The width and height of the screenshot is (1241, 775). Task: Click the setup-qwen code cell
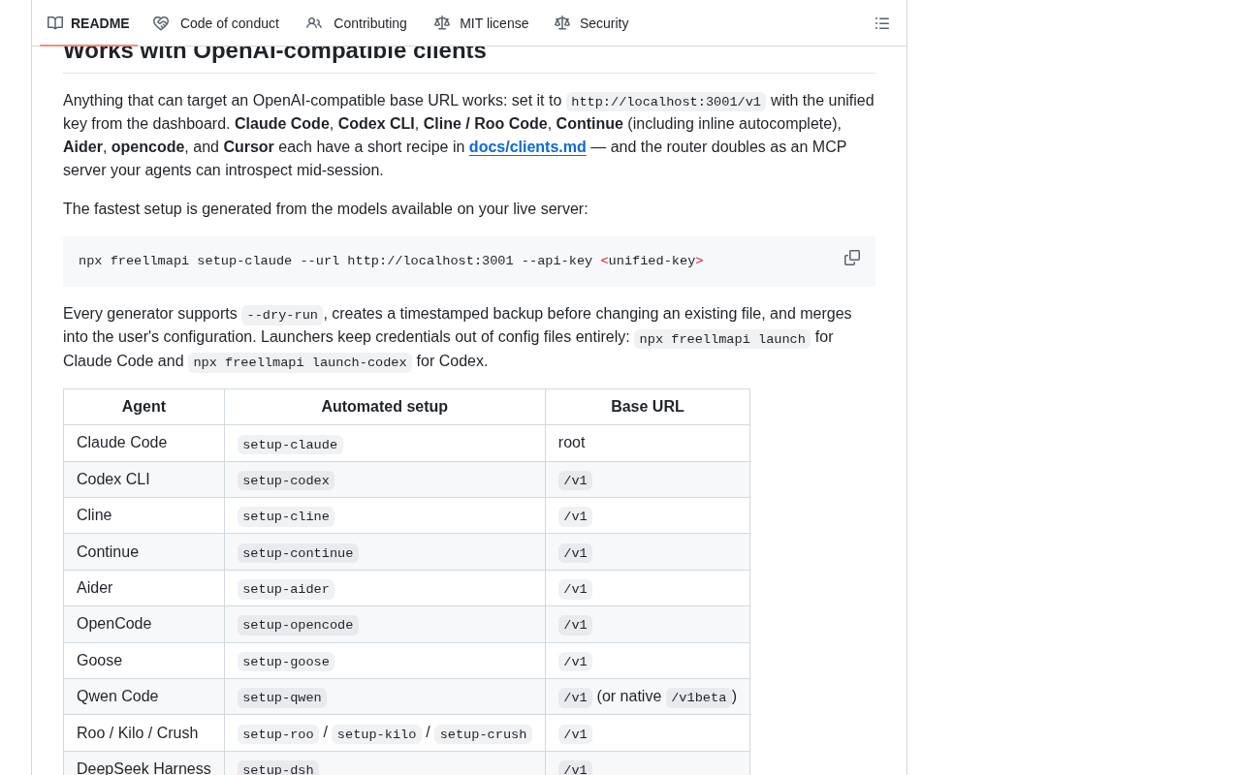coord(282,697)
